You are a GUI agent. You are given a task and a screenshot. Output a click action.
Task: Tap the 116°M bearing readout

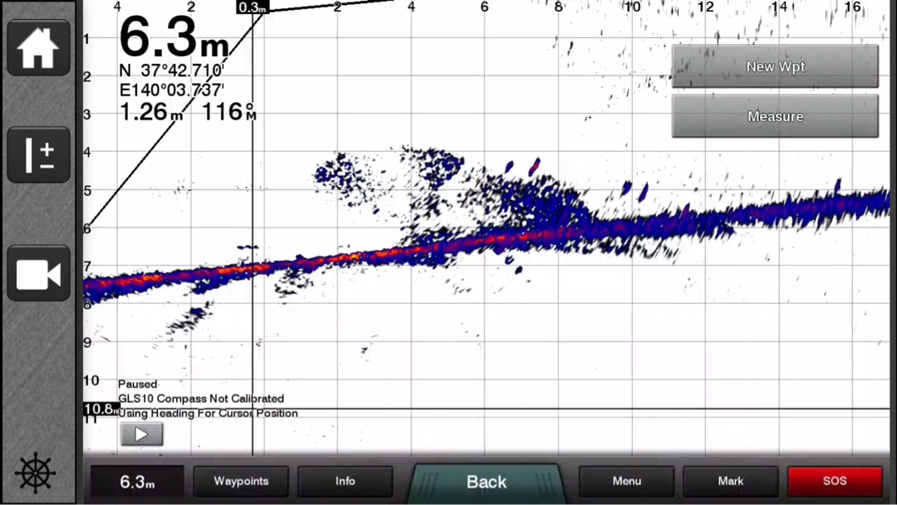click(229, 112)
